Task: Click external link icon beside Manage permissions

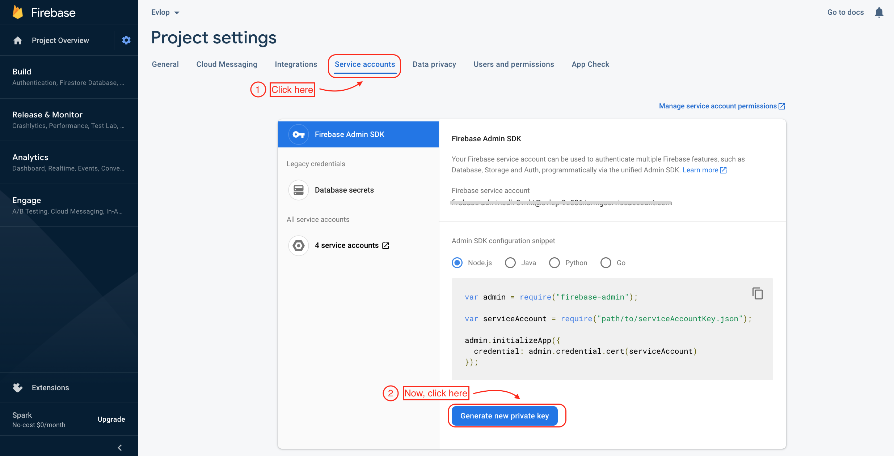Action: (782, 106)
